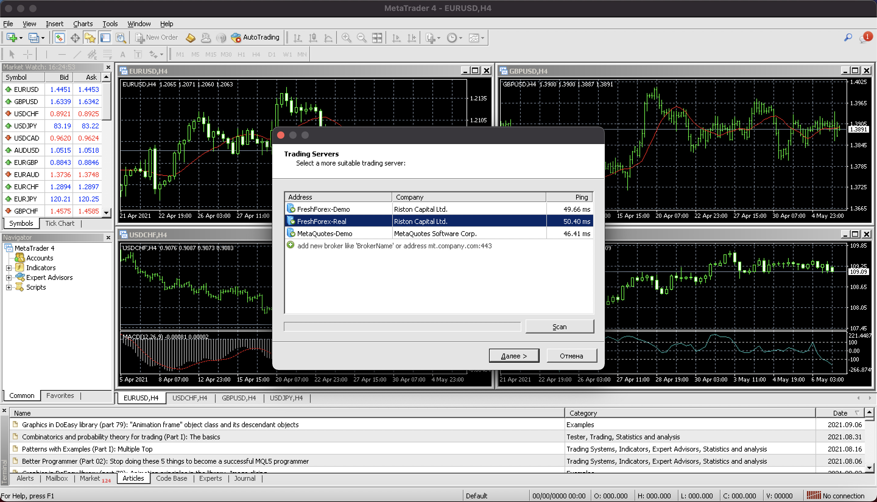Switch to the USDJPY,H4 chart tab
This screenshot has height=502, width=877.
[285, 398]
